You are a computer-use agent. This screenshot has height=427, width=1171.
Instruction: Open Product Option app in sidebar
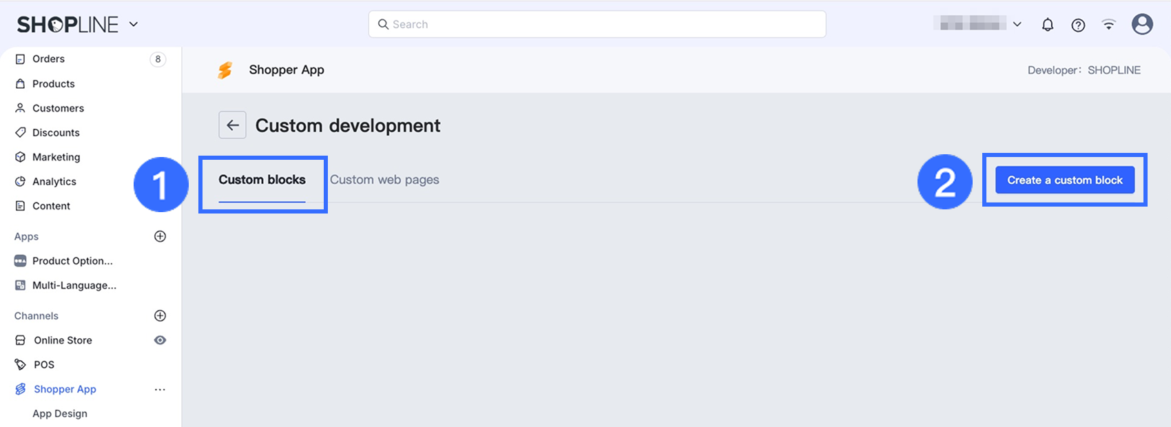point(72,261)
